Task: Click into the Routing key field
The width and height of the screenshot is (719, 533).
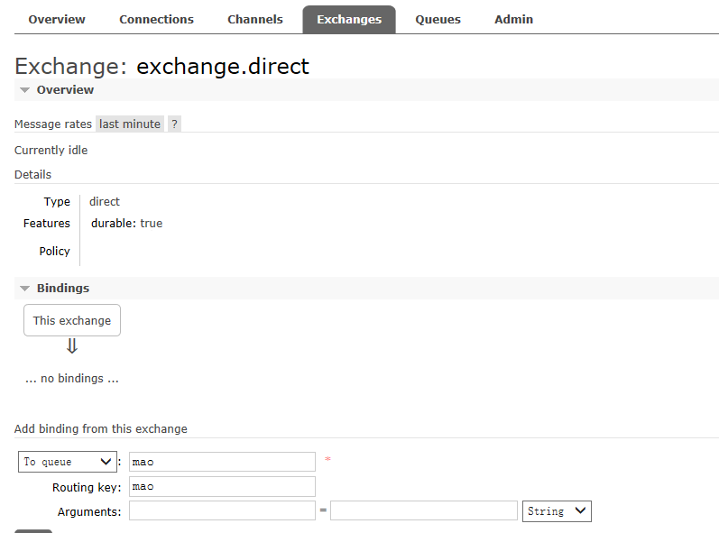Action: tap(222, 487)
